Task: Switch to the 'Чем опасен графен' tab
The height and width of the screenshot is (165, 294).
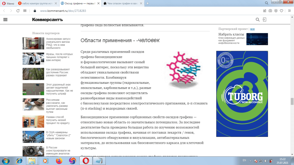Action: pos(121,3)
